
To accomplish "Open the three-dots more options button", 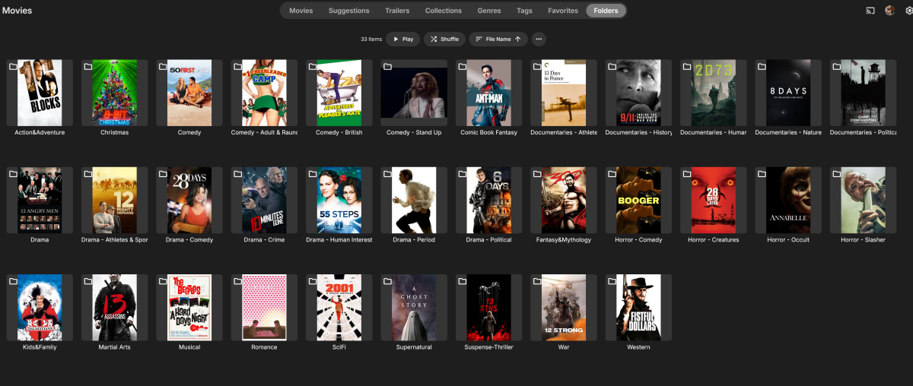I will pos(539,39).
